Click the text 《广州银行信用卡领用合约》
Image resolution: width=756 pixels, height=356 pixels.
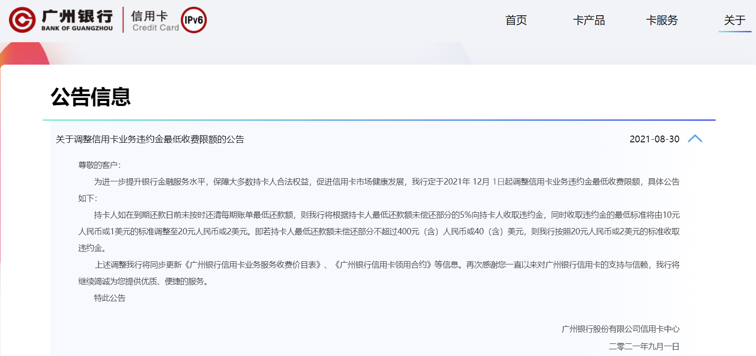click(x=383, y=265)
